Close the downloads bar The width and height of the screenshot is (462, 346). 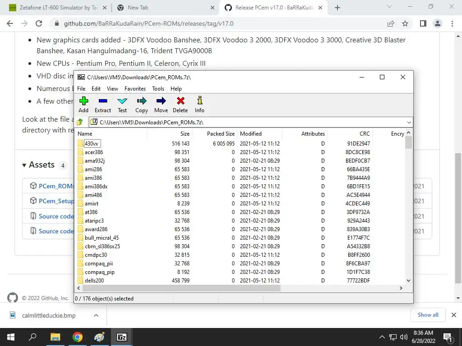point(454,315)
